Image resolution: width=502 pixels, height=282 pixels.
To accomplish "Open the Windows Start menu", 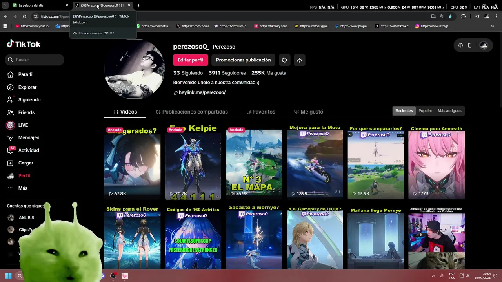I will (8, 276).
